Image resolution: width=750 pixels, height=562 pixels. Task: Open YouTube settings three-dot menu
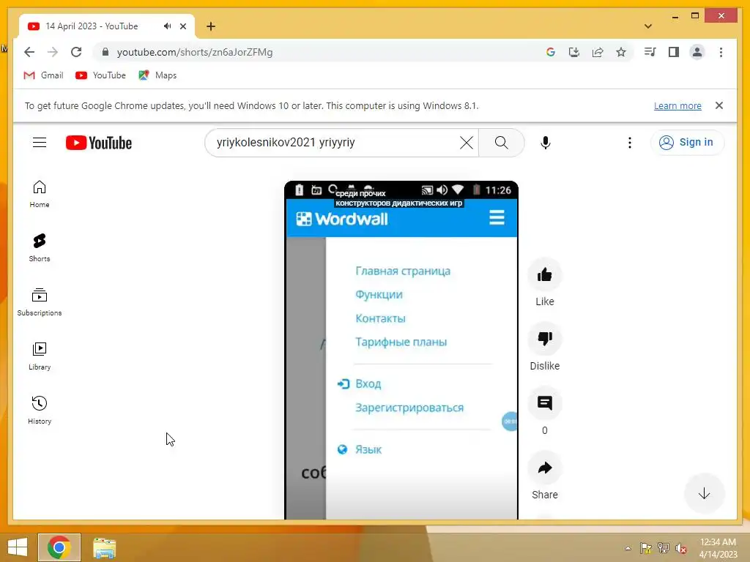pos(629,143)
